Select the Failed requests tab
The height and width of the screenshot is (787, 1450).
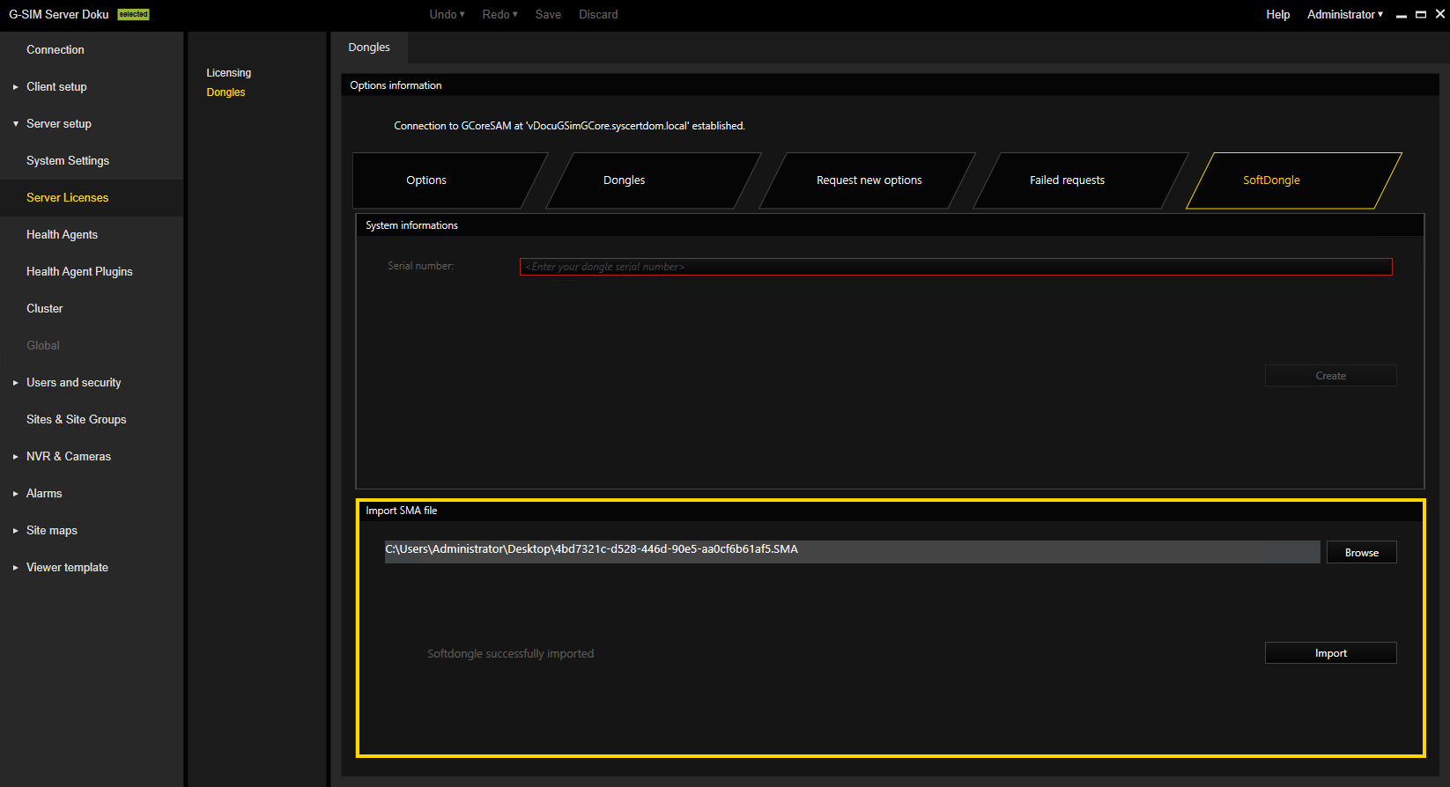pos(1067,180)
